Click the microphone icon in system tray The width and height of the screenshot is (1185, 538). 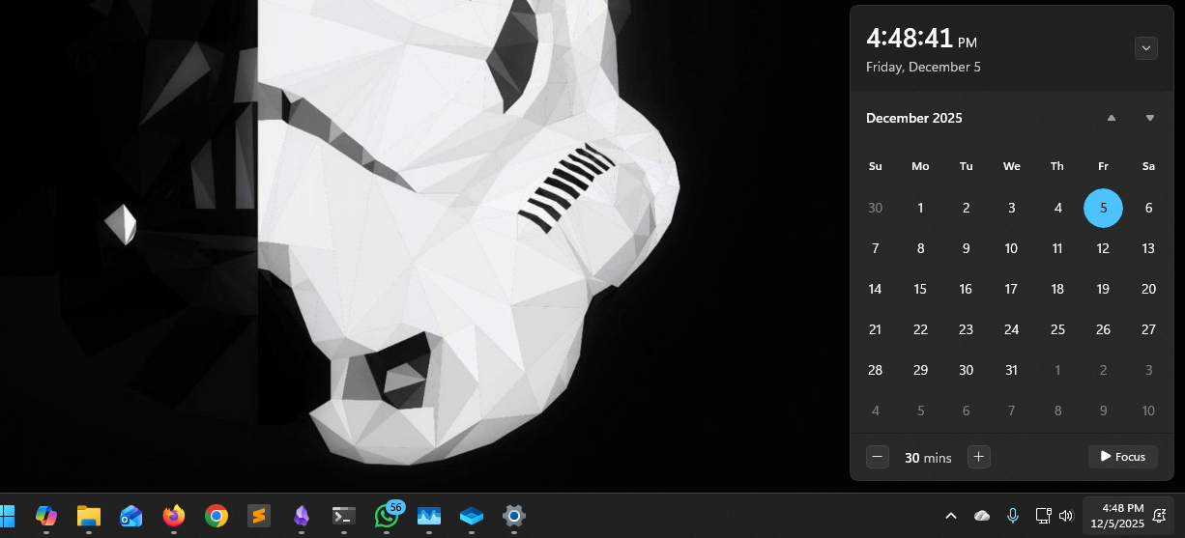coord(1012,516)
